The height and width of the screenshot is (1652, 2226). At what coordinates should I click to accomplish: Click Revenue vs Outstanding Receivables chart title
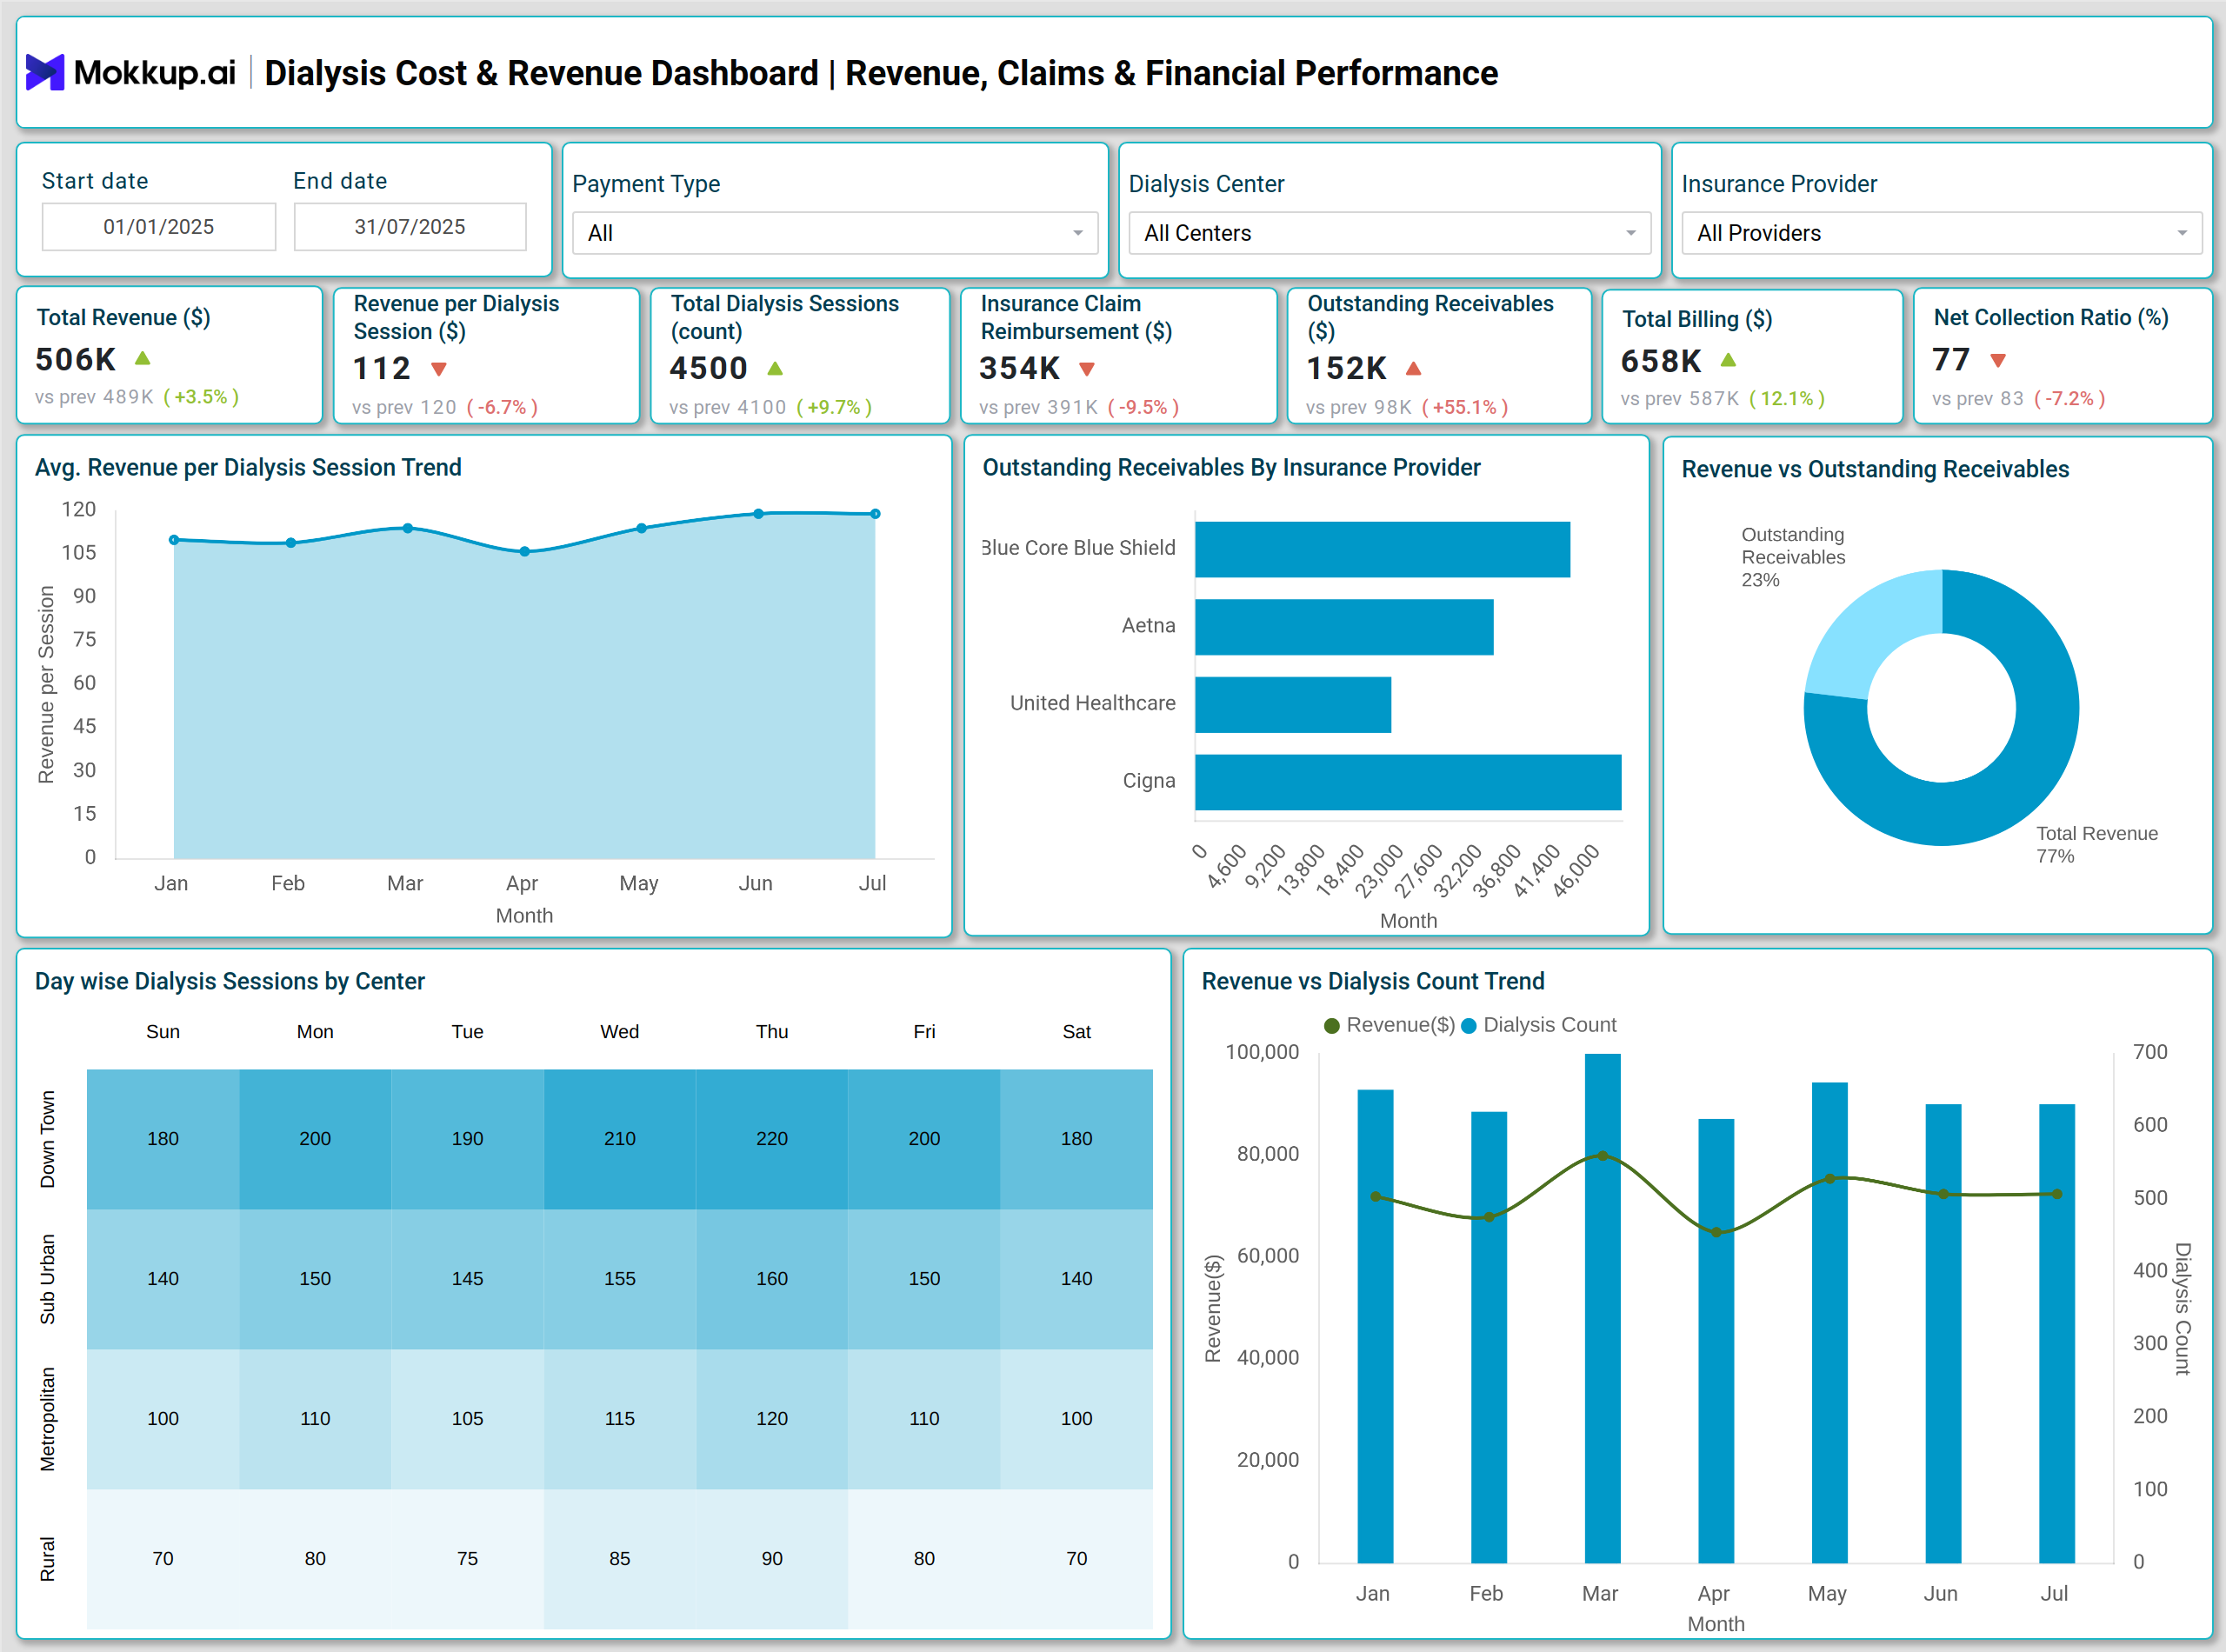1875,470
